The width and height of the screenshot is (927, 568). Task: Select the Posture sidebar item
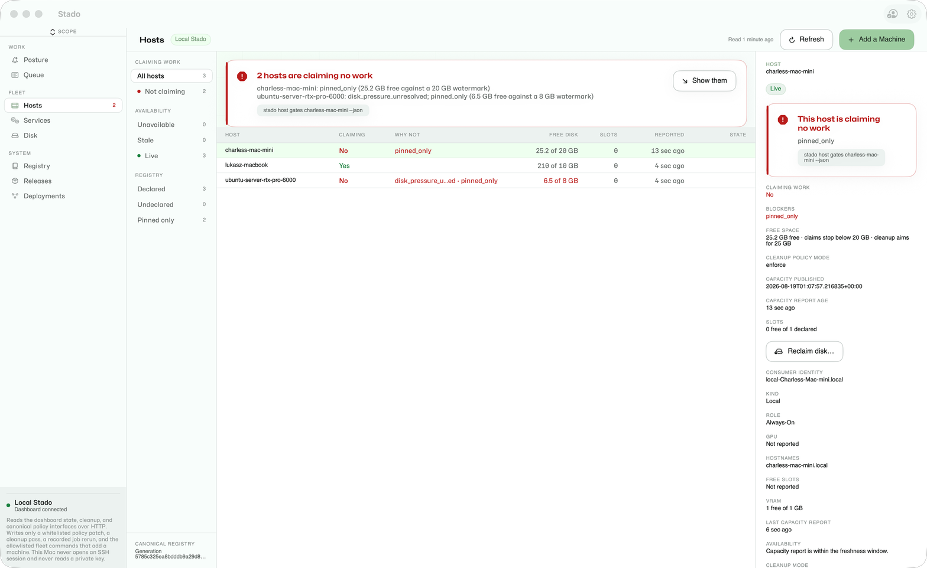pos(63,60)
